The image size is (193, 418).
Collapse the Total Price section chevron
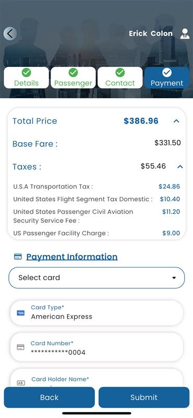click(176, 121)
